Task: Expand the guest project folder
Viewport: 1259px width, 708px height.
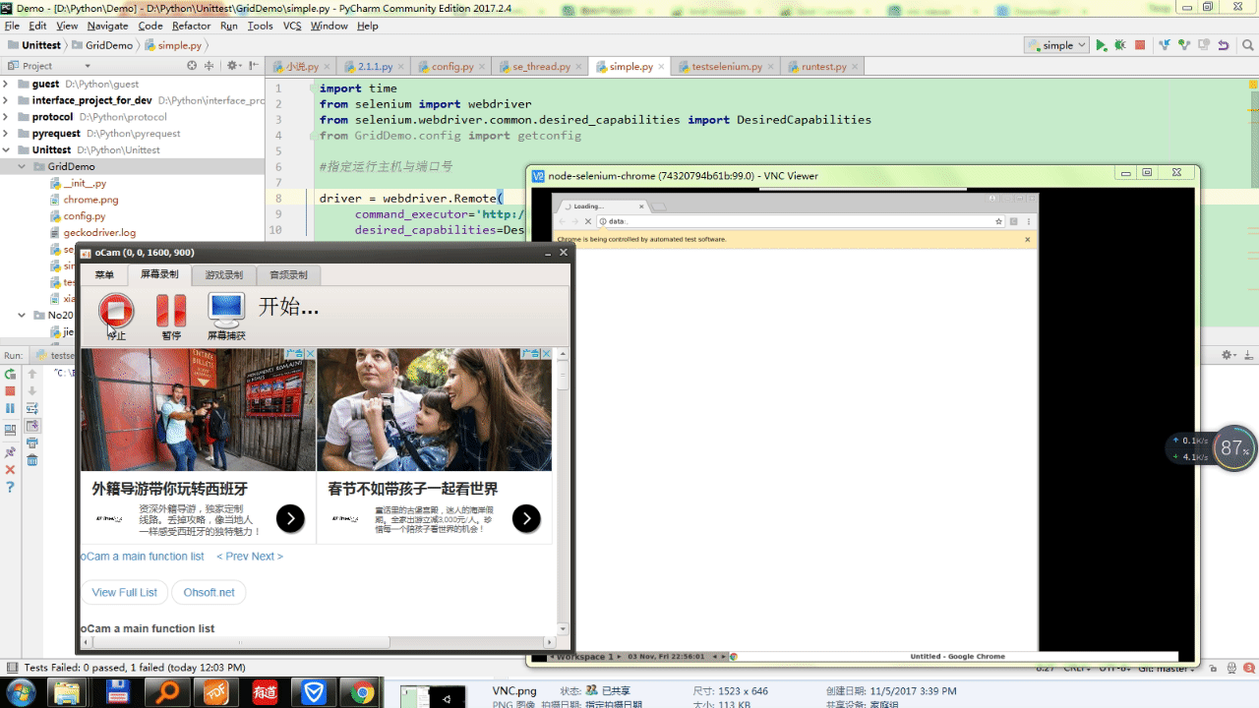Action: [8, 84]
